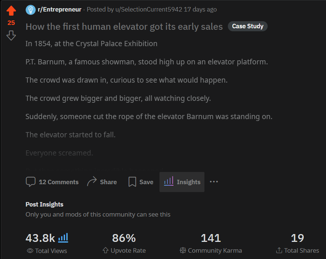
Task: Click the blue chart icon beside 43.8k
Action: [63, 237]
